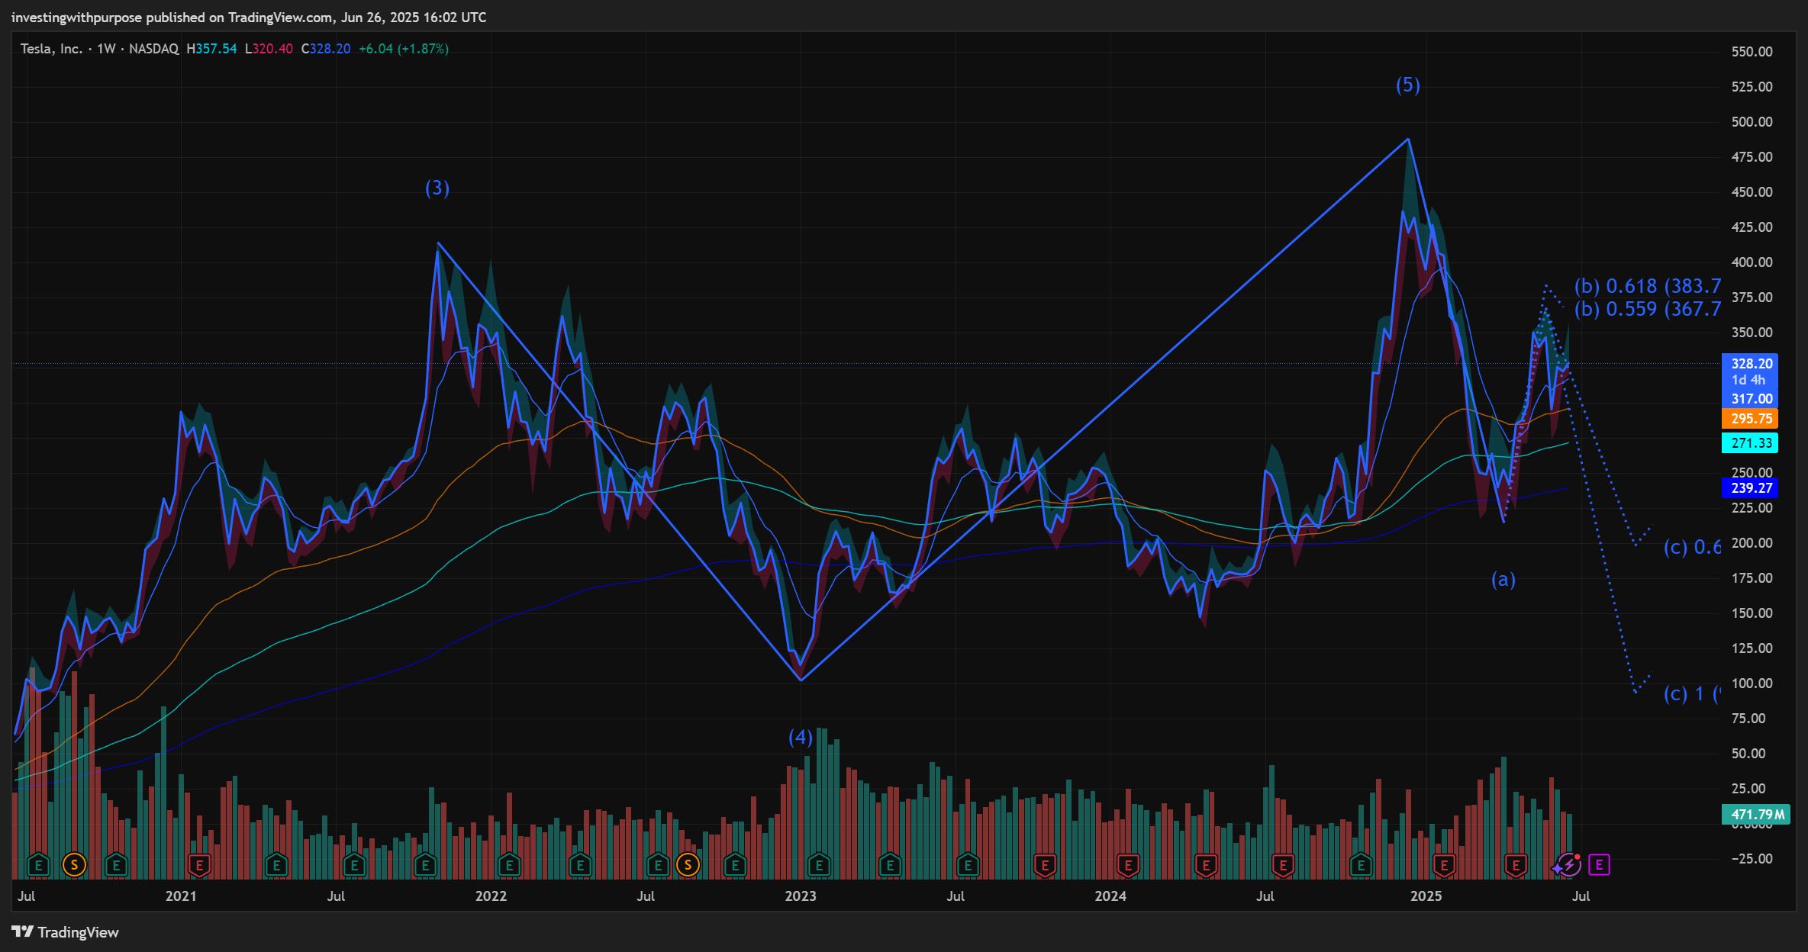Viewport: 1808px width, 952px height.
Task: Click the blue 328.20 current price label
Action: coord(1751,364)
